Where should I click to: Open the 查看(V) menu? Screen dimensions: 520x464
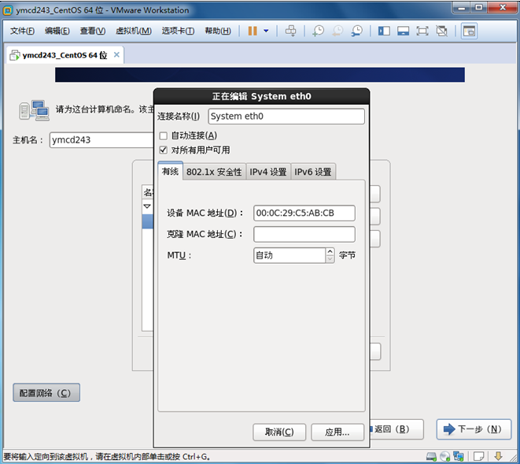tap(93, 31)
